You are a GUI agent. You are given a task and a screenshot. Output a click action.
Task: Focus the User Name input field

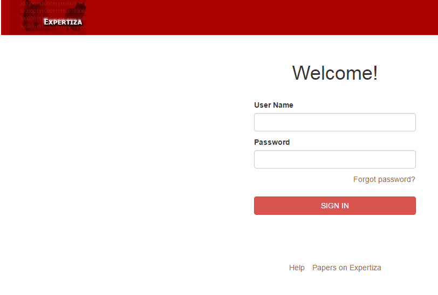[x=334, y=122]
